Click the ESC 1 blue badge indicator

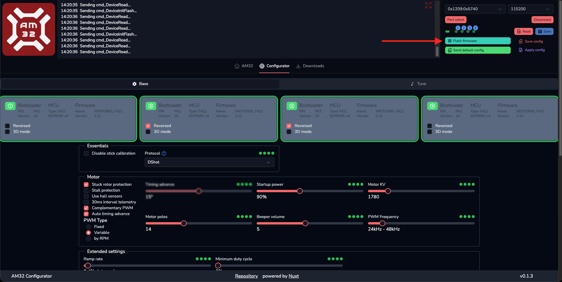point(458,28)
